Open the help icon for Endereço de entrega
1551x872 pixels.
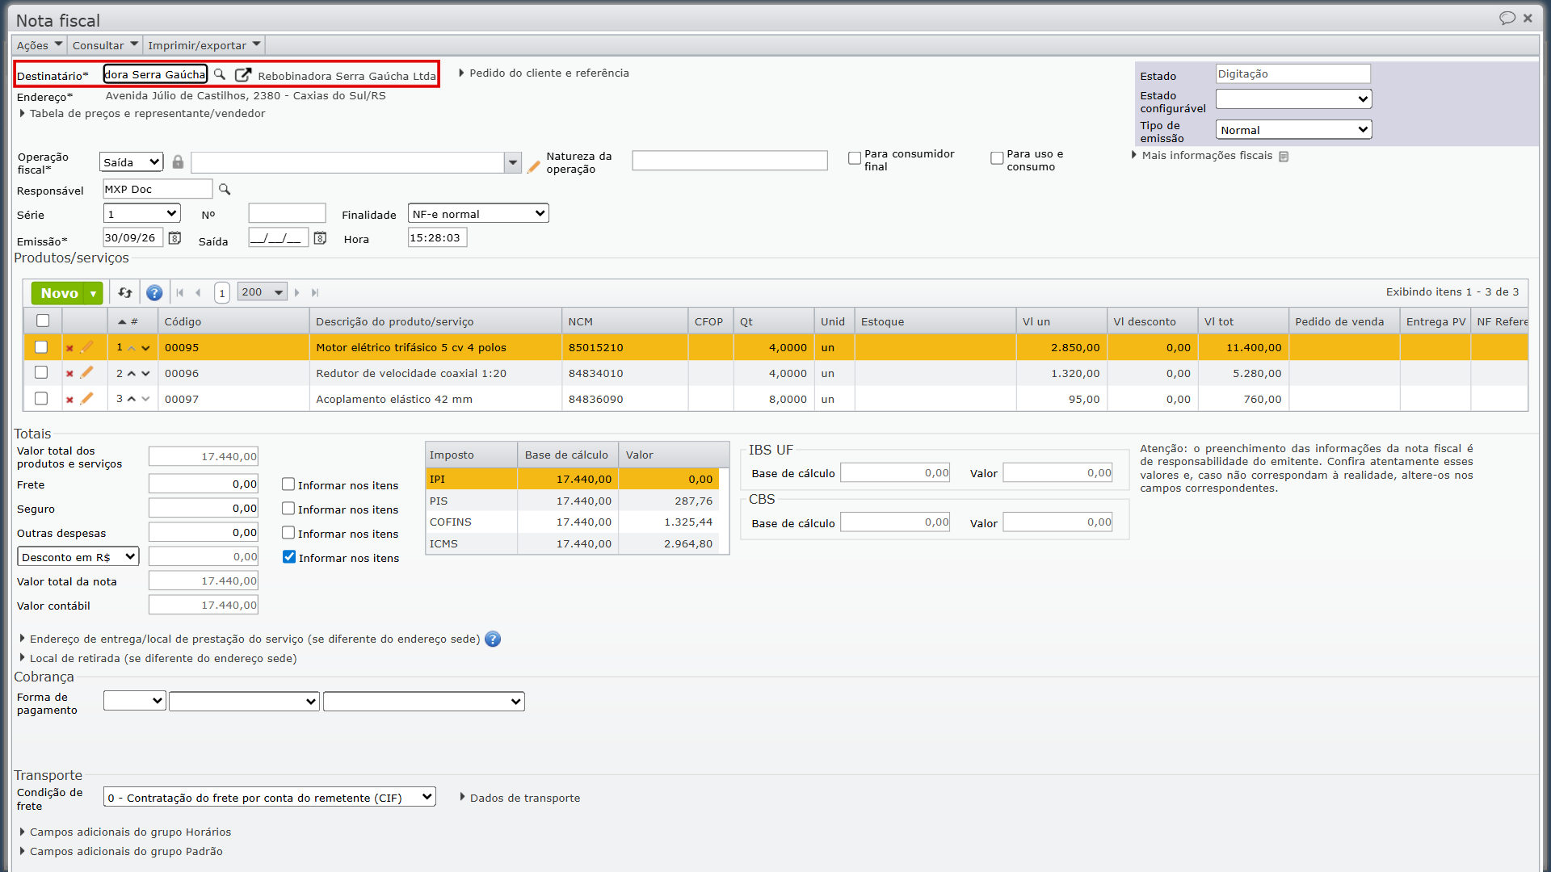point(493,639)
